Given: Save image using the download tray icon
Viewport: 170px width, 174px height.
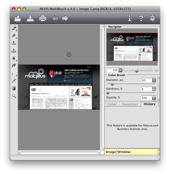Looking at the screenshot, I should tap(30, 18).
